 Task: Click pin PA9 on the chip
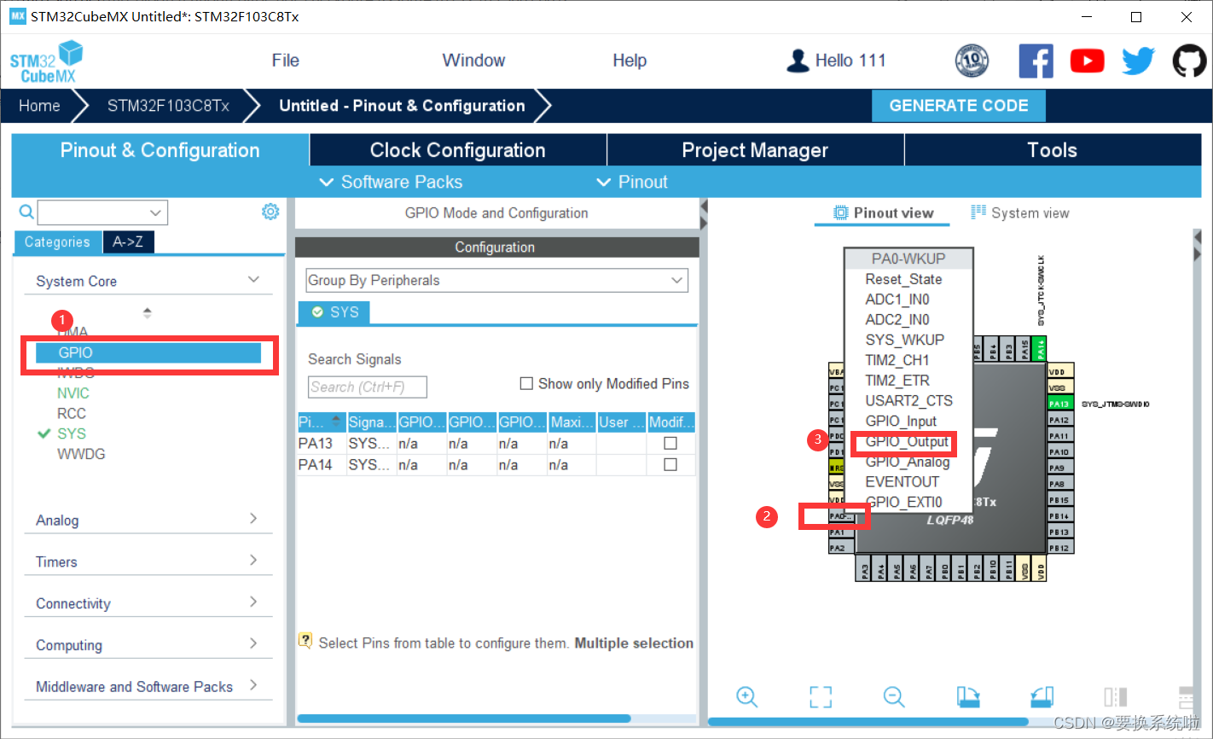[x=1059, y=468]
